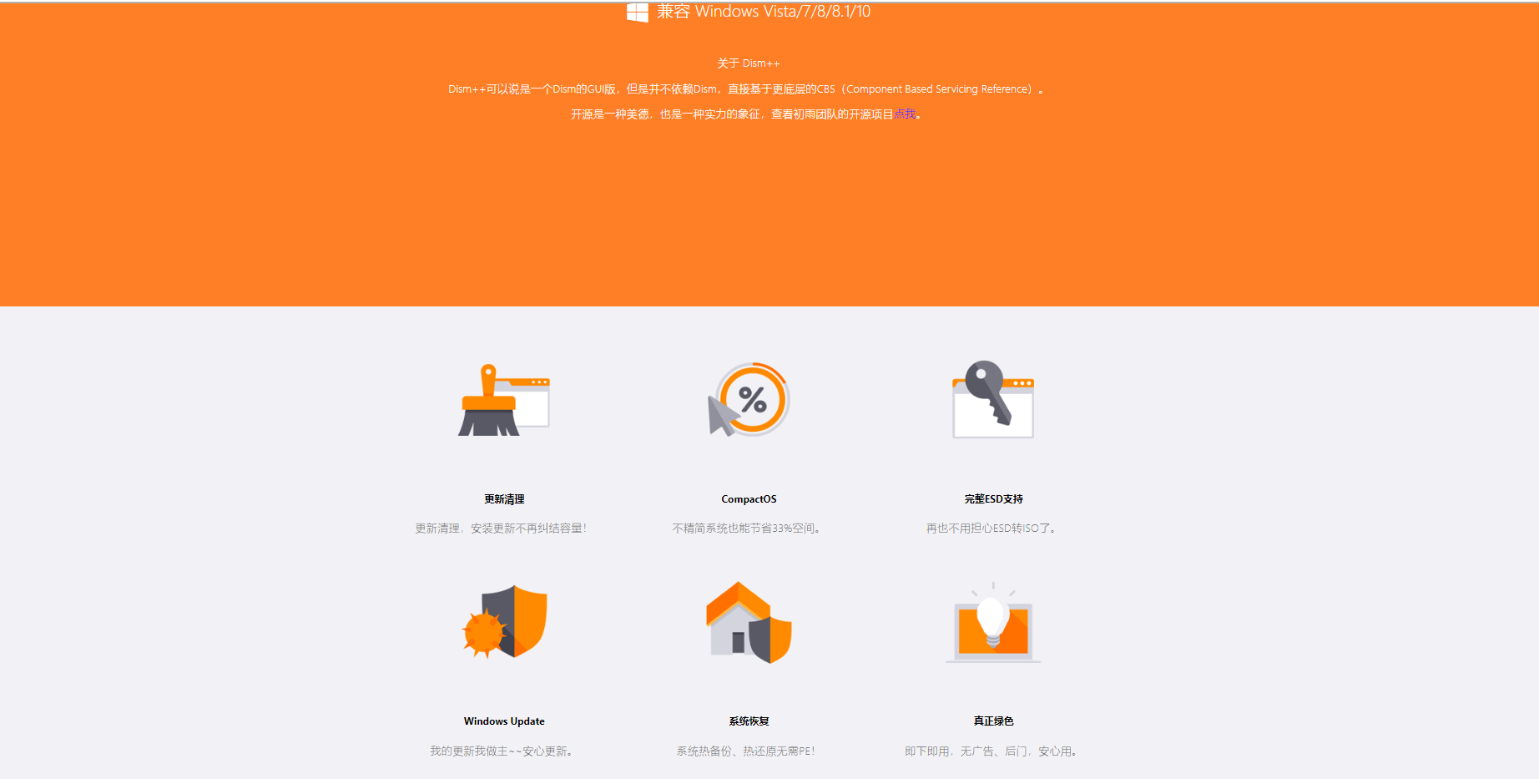Image resolution: width=1539 pixels, height=779 pixels.
Task: Click the Windows logo beside the compatibility text
Action: (x=638, y=12)
